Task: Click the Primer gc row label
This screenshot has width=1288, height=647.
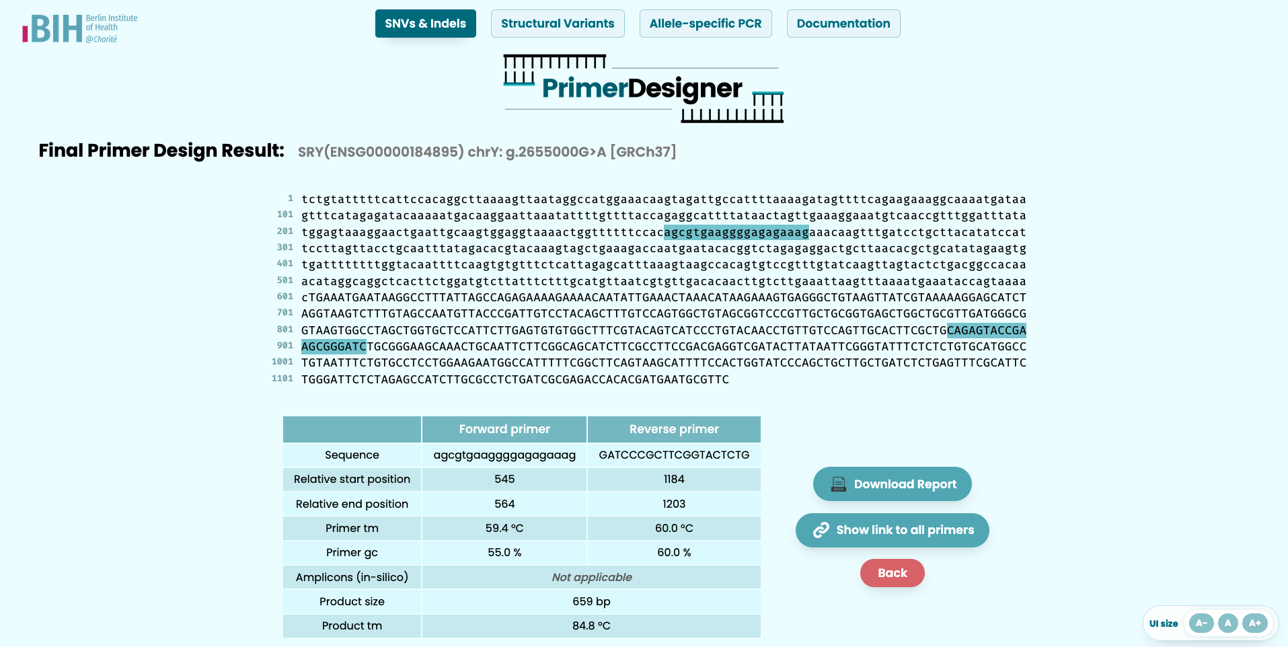Action: [x=352, y=552]
